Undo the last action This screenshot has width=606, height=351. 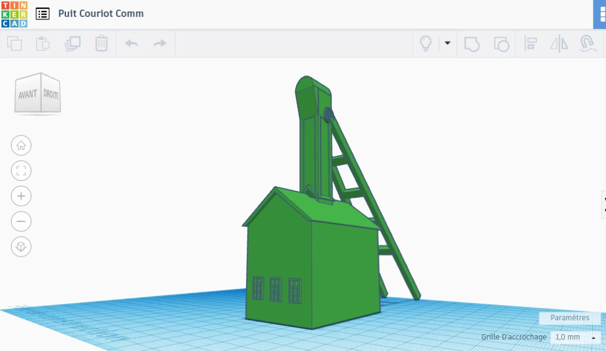tap(132, 44)
